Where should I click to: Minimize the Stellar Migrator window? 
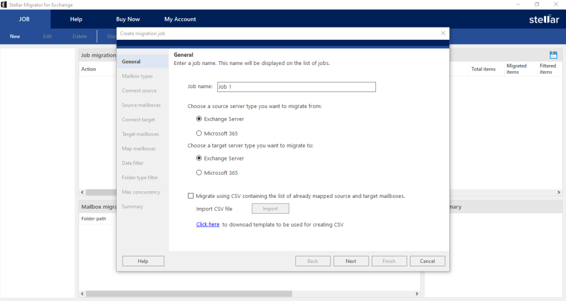[x=518, y=4]
